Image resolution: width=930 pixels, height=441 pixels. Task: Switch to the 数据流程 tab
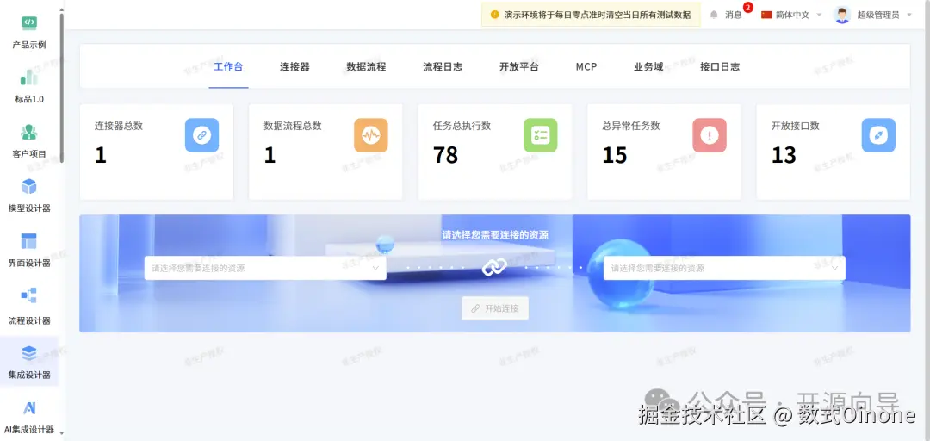[x=366, y=67]
